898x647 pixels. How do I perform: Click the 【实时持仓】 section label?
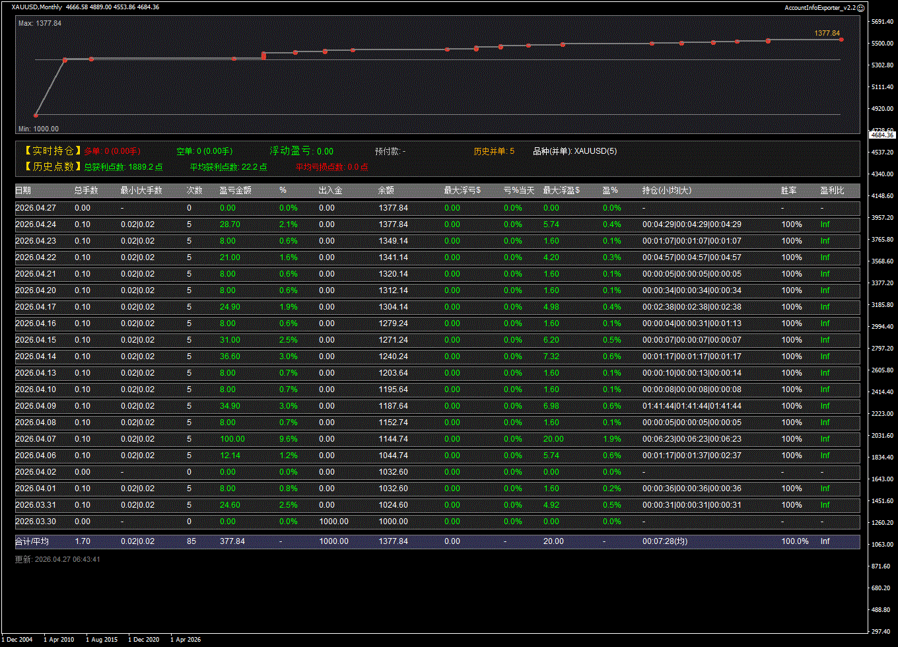52,151
